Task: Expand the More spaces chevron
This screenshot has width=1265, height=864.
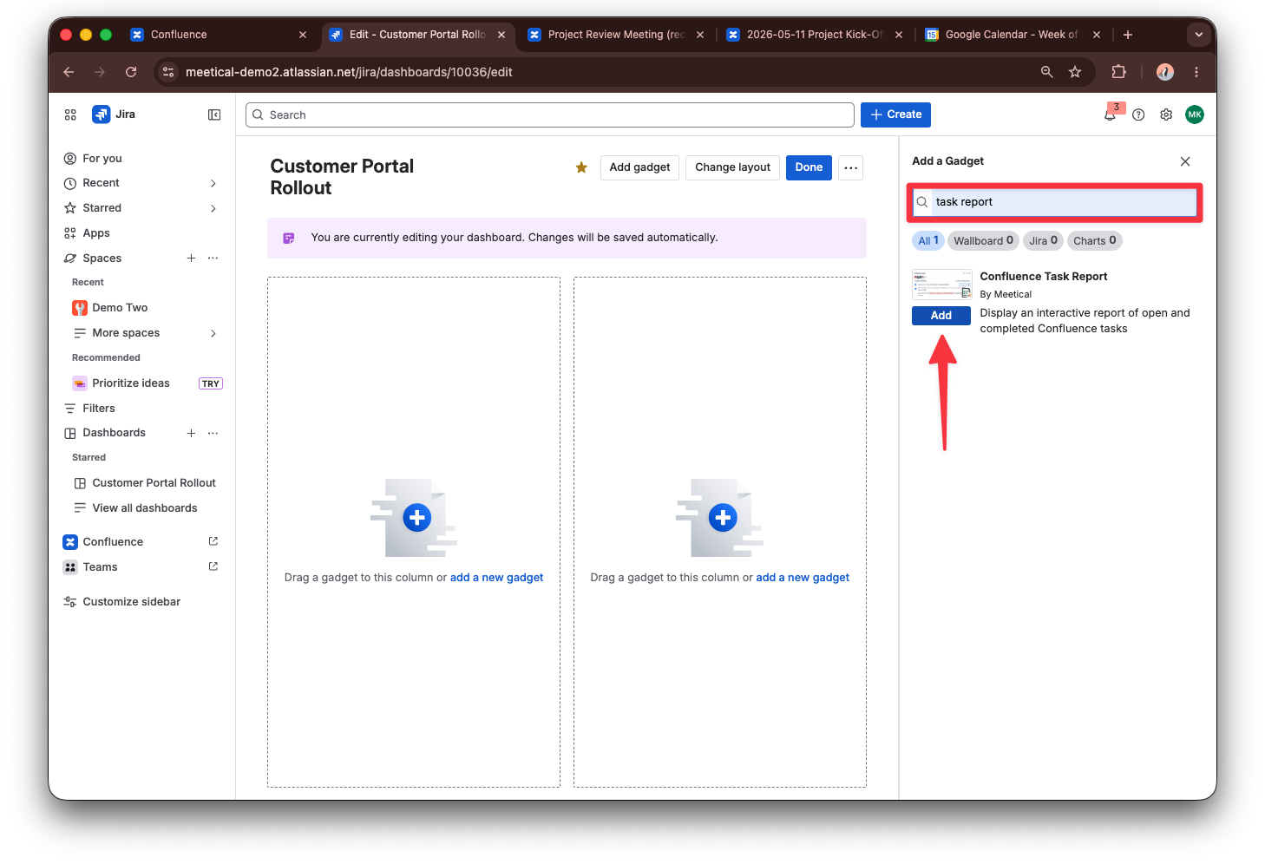Action: point(213,333)
